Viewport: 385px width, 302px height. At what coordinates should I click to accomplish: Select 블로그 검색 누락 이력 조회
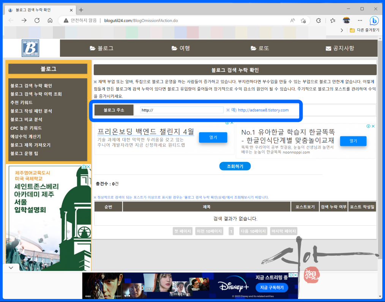(x=36, y=94)
